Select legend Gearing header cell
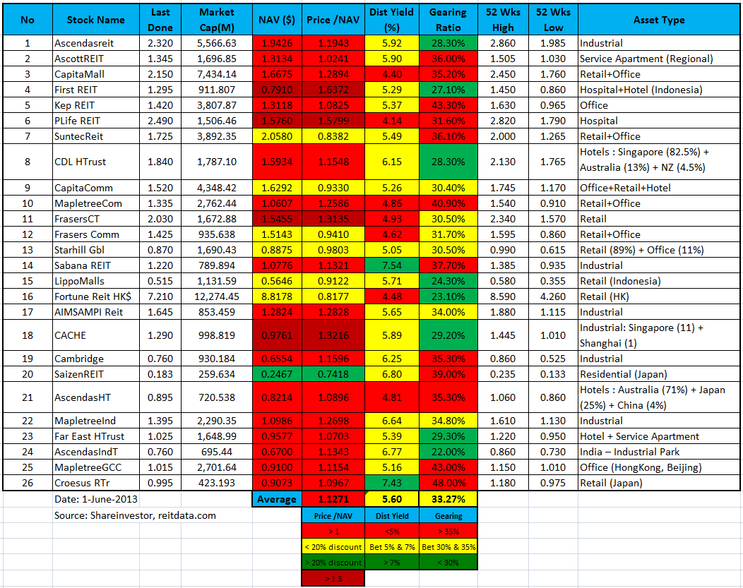Screen dimensions: 743x588 [448, 516]
